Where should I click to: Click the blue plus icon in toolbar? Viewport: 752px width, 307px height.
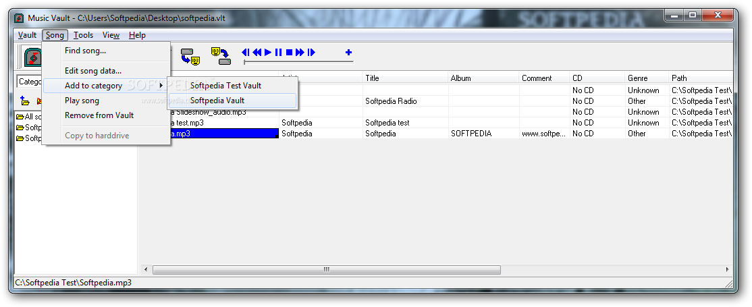[349, 52]
